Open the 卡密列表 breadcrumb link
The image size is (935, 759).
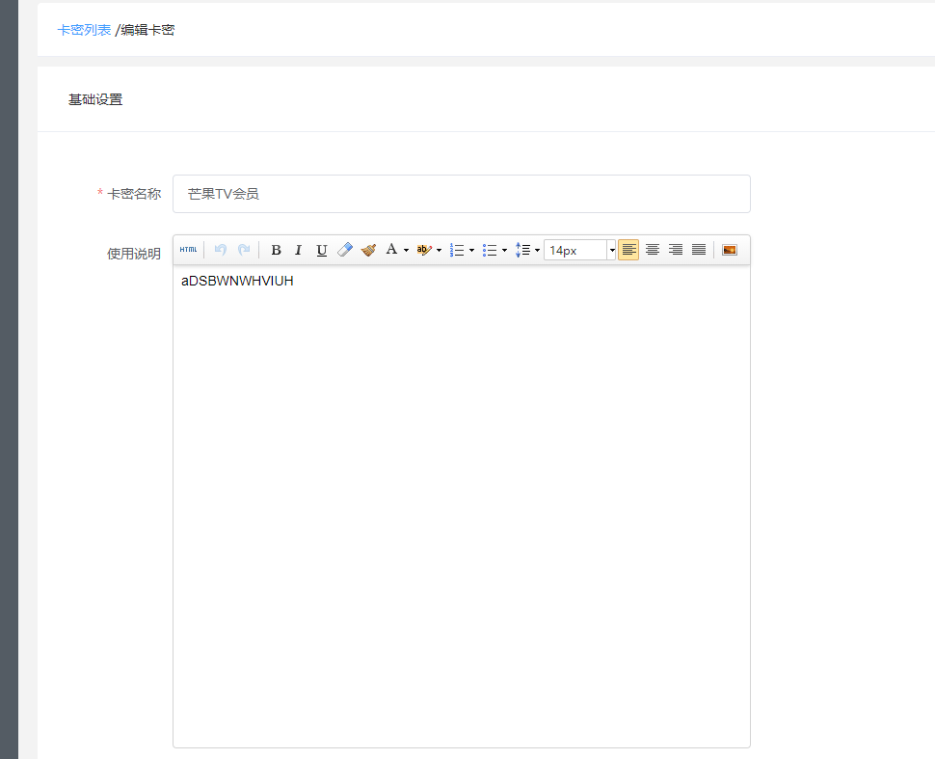(x=84, y=30)
